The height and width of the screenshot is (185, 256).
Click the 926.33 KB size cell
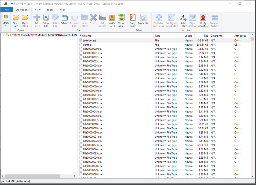tap(202, 145)
